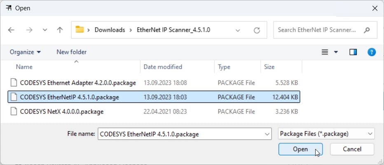Go up one folder level
This screenshot has height=165, width=384.
click(x=60, y=30)
